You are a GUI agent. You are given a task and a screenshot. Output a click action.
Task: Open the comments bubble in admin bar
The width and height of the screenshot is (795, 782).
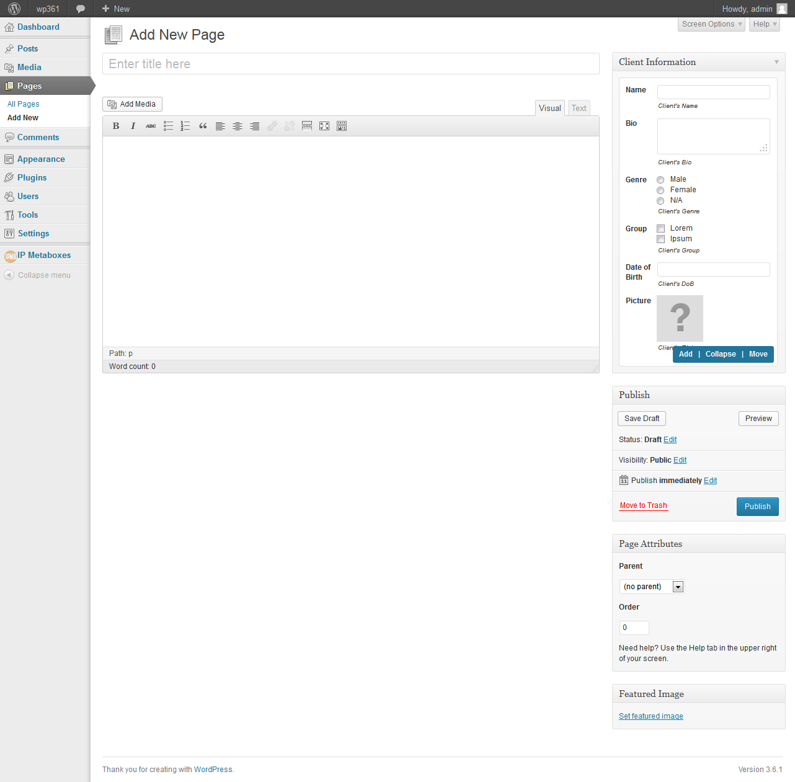click(81, 9)
